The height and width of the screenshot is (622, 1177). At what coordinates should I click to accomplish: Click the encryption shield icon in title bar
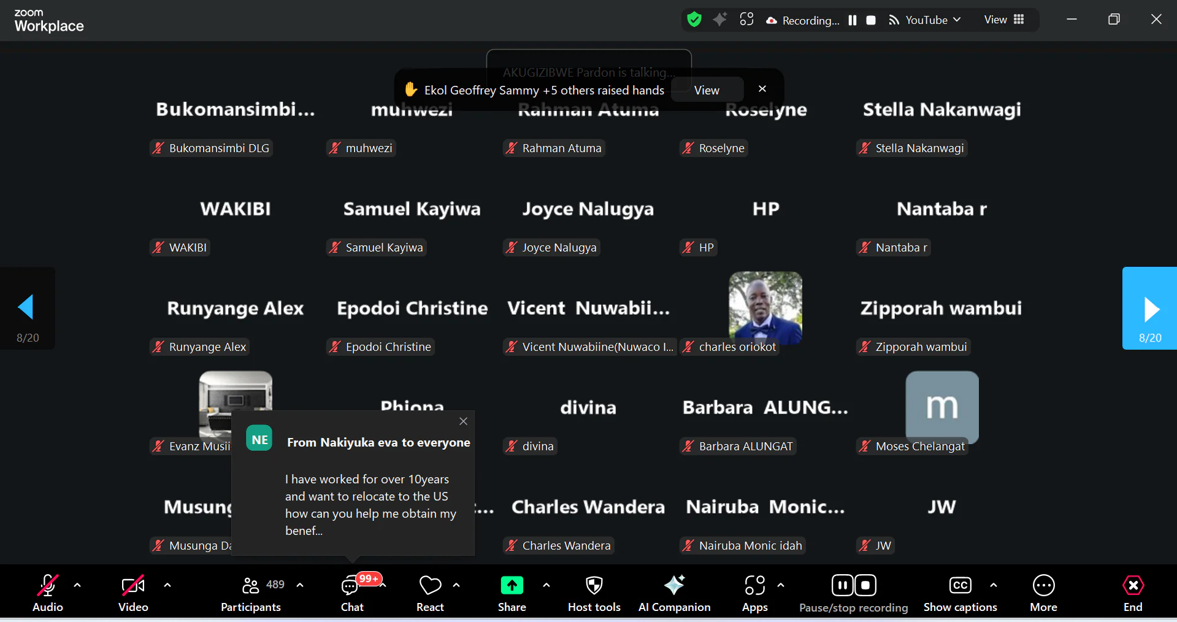(x=694, y=20)
